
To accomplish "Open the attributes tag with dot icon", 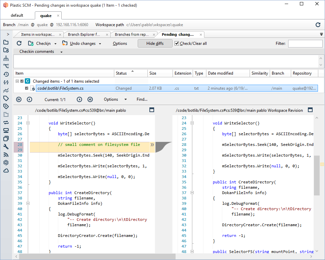I will click(6, 106).
